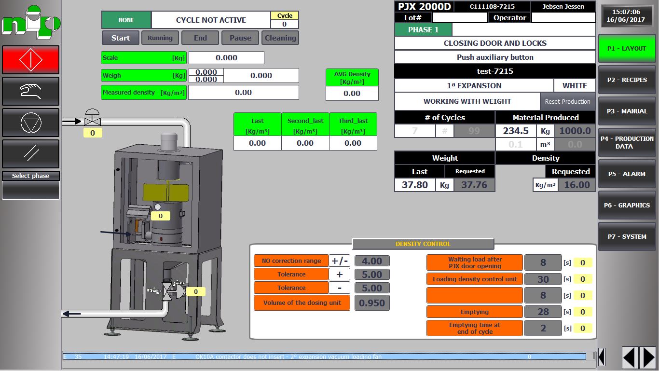Screen dimensions: 659x371
Task: Click the inlet valve icon on top pipe
Action: [x=92, y=118]
